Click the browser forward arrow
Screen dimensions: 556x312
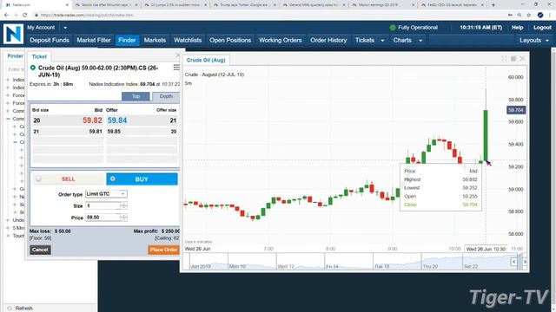[16, 15]
